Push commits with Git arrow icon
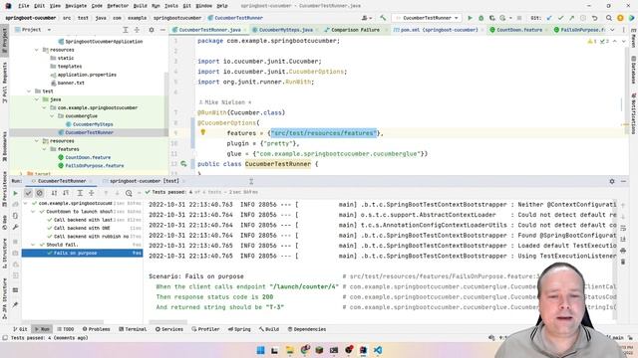 571,18
